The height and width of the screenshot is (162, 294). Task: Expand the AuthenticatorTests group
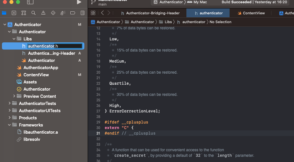point(9,103)
